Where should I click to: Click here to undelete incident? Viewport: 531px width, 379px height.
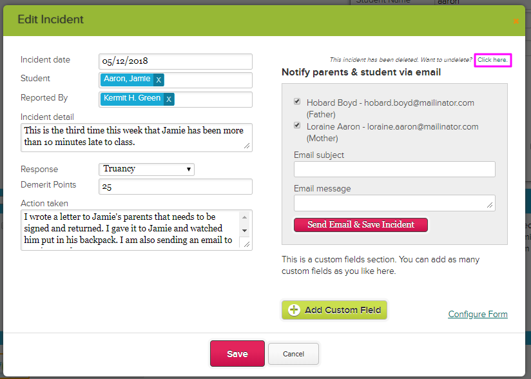click(x=492, y=60)
